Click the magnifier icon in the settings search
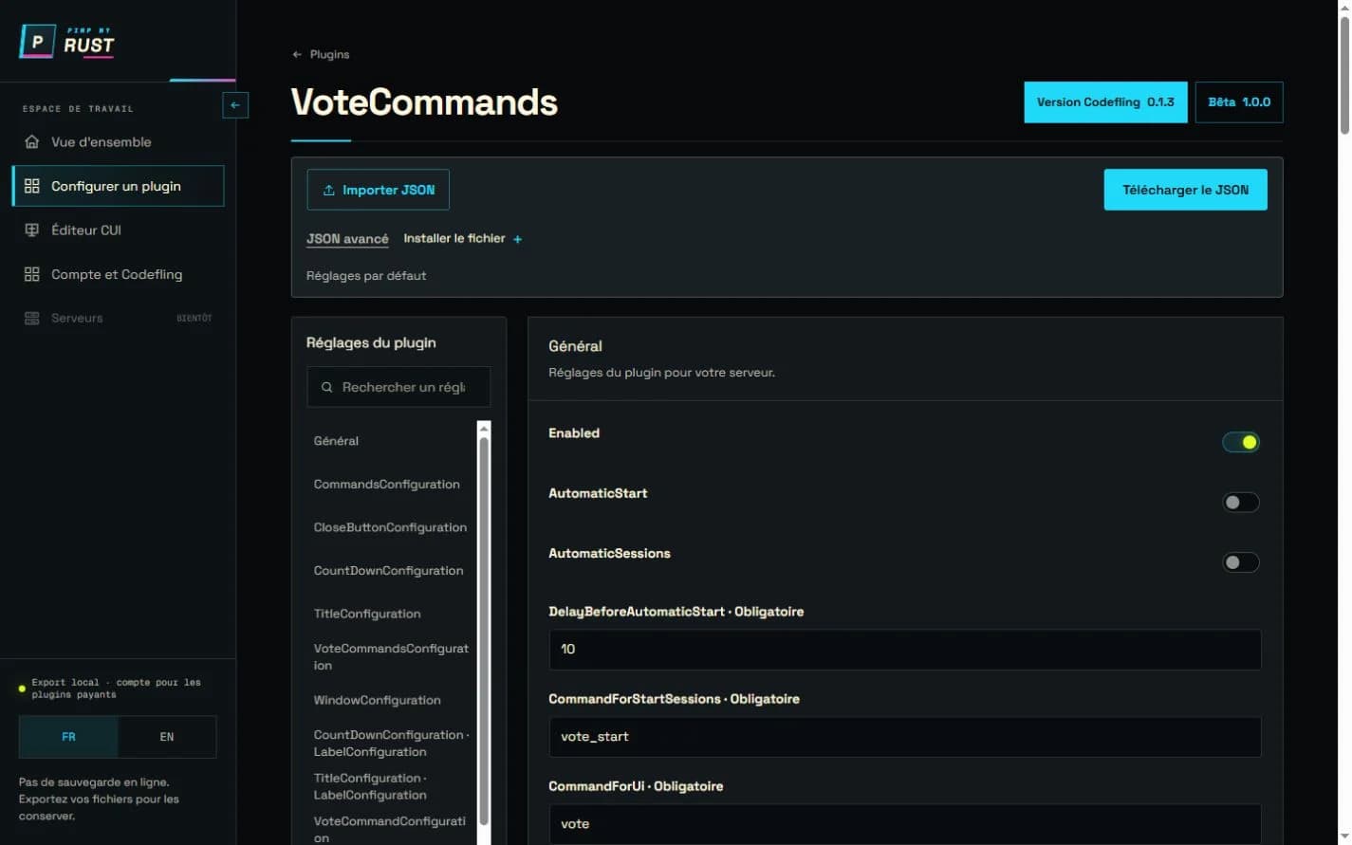The image size is (1352, 845). pyautogui.click(x=327, y=388)
